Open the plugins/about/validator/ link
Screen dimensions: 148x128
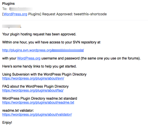(37, 114)
